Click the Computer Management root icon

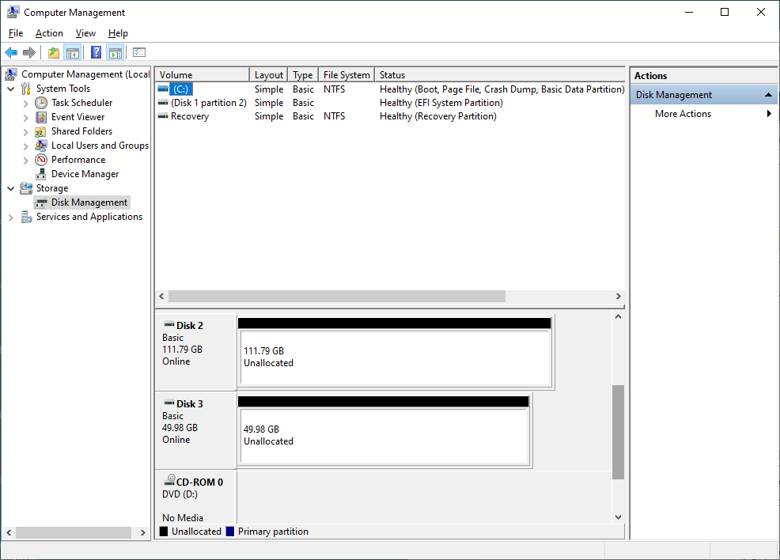point(11,74)
